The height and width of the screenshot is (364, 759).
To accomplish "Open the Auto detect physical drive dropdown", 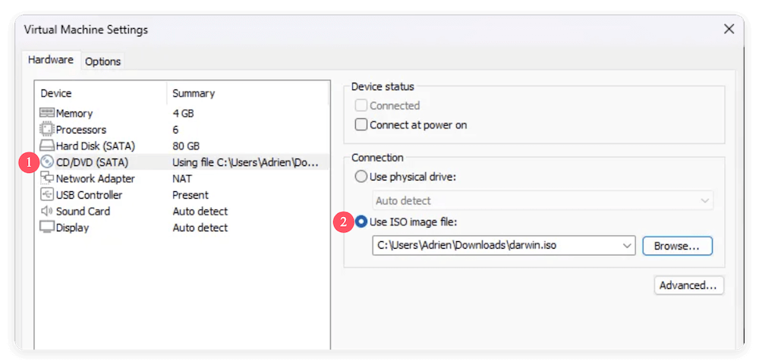I will [x=543, y=201].
